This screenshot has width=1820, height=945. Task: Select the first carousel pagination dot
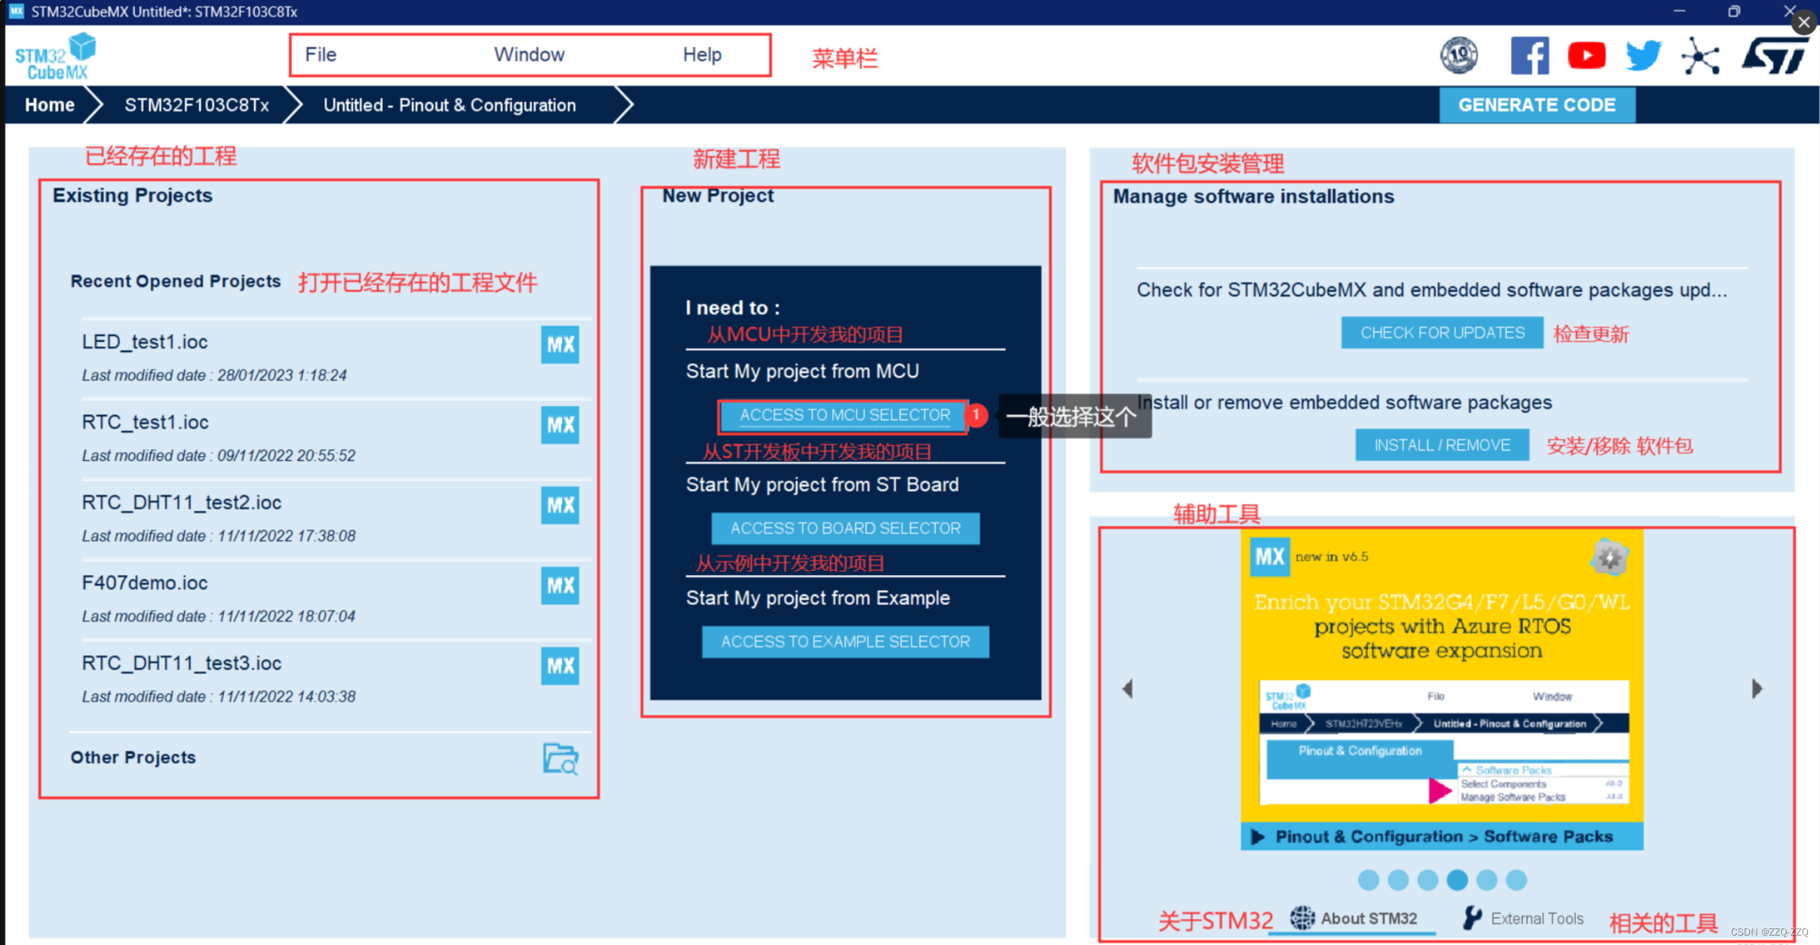click(1368, 880)
